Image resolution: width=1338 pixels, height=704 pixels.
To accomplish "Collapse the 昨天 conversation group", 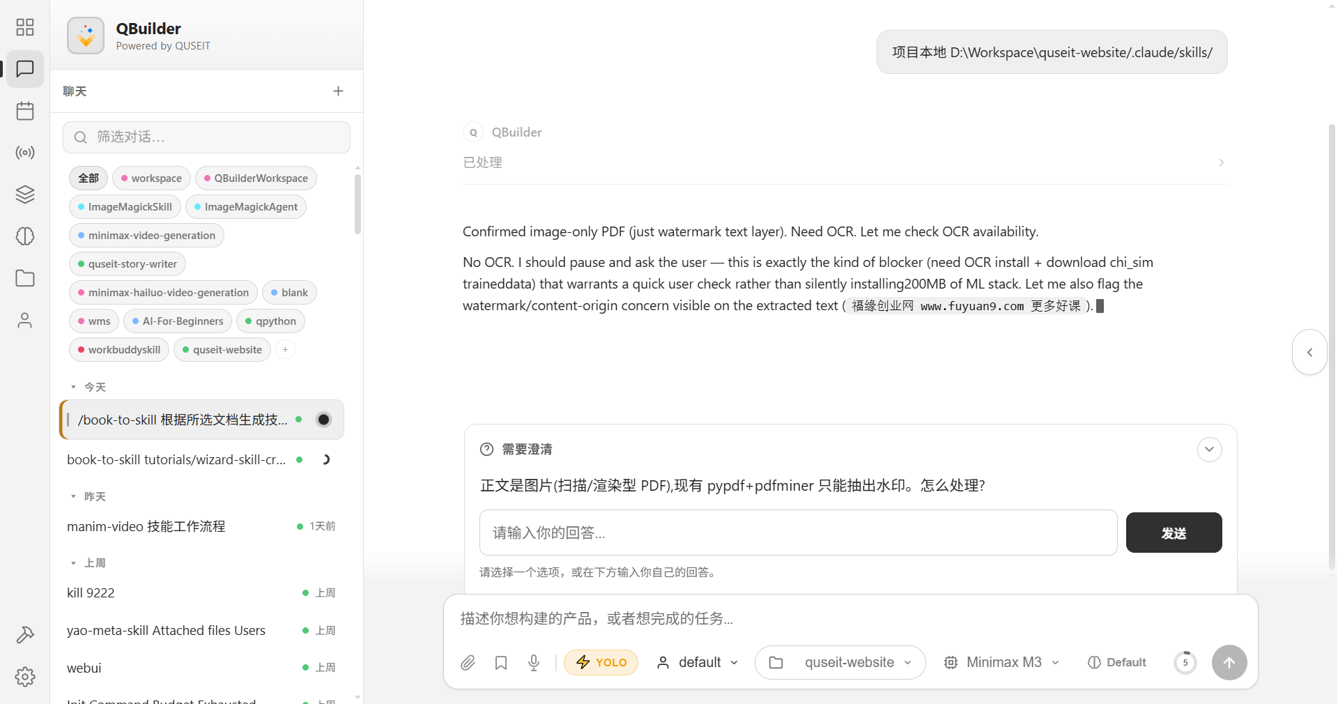I will (87, 496).
